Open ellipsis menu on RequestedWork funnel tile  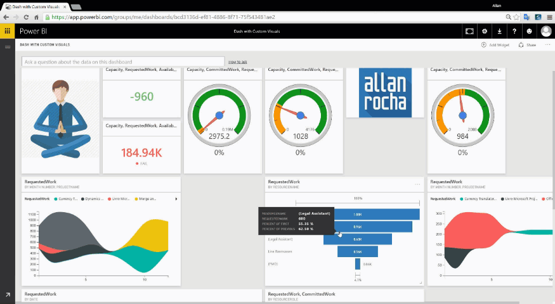[417, 184]
